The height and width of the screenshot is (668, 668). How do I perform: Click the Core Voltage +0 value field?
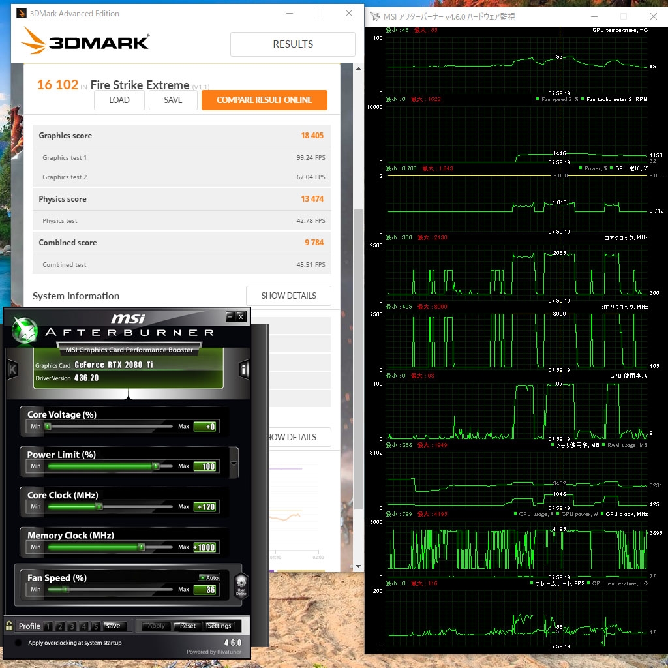coord(205,427)
